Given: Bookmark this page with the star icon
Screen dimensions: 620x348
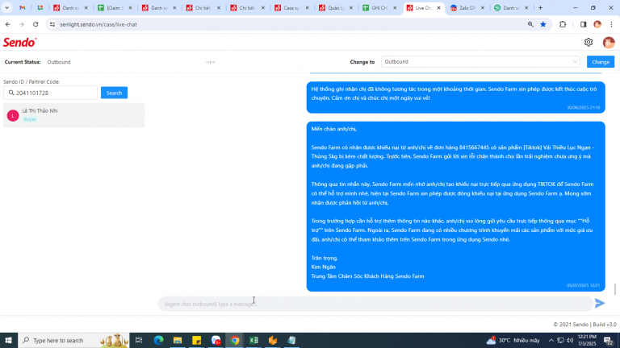Looking at the screenshot, I should (x=542, y=24).
